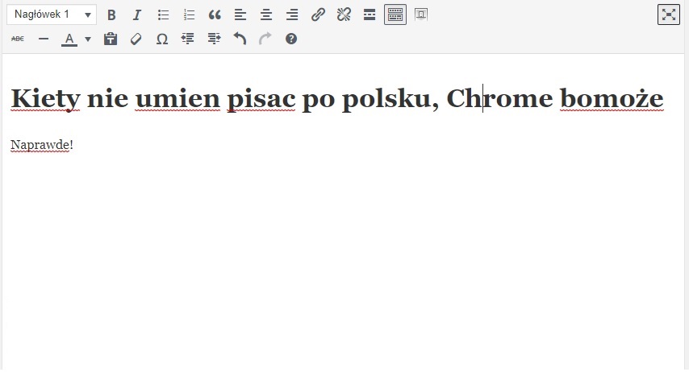Open the Nagłówek 1 format dropdown
This screenshot has width=689, height=372.
pyautogui.click(x=51, y=14)
